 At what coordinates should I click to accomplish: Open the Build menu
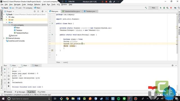44,4
